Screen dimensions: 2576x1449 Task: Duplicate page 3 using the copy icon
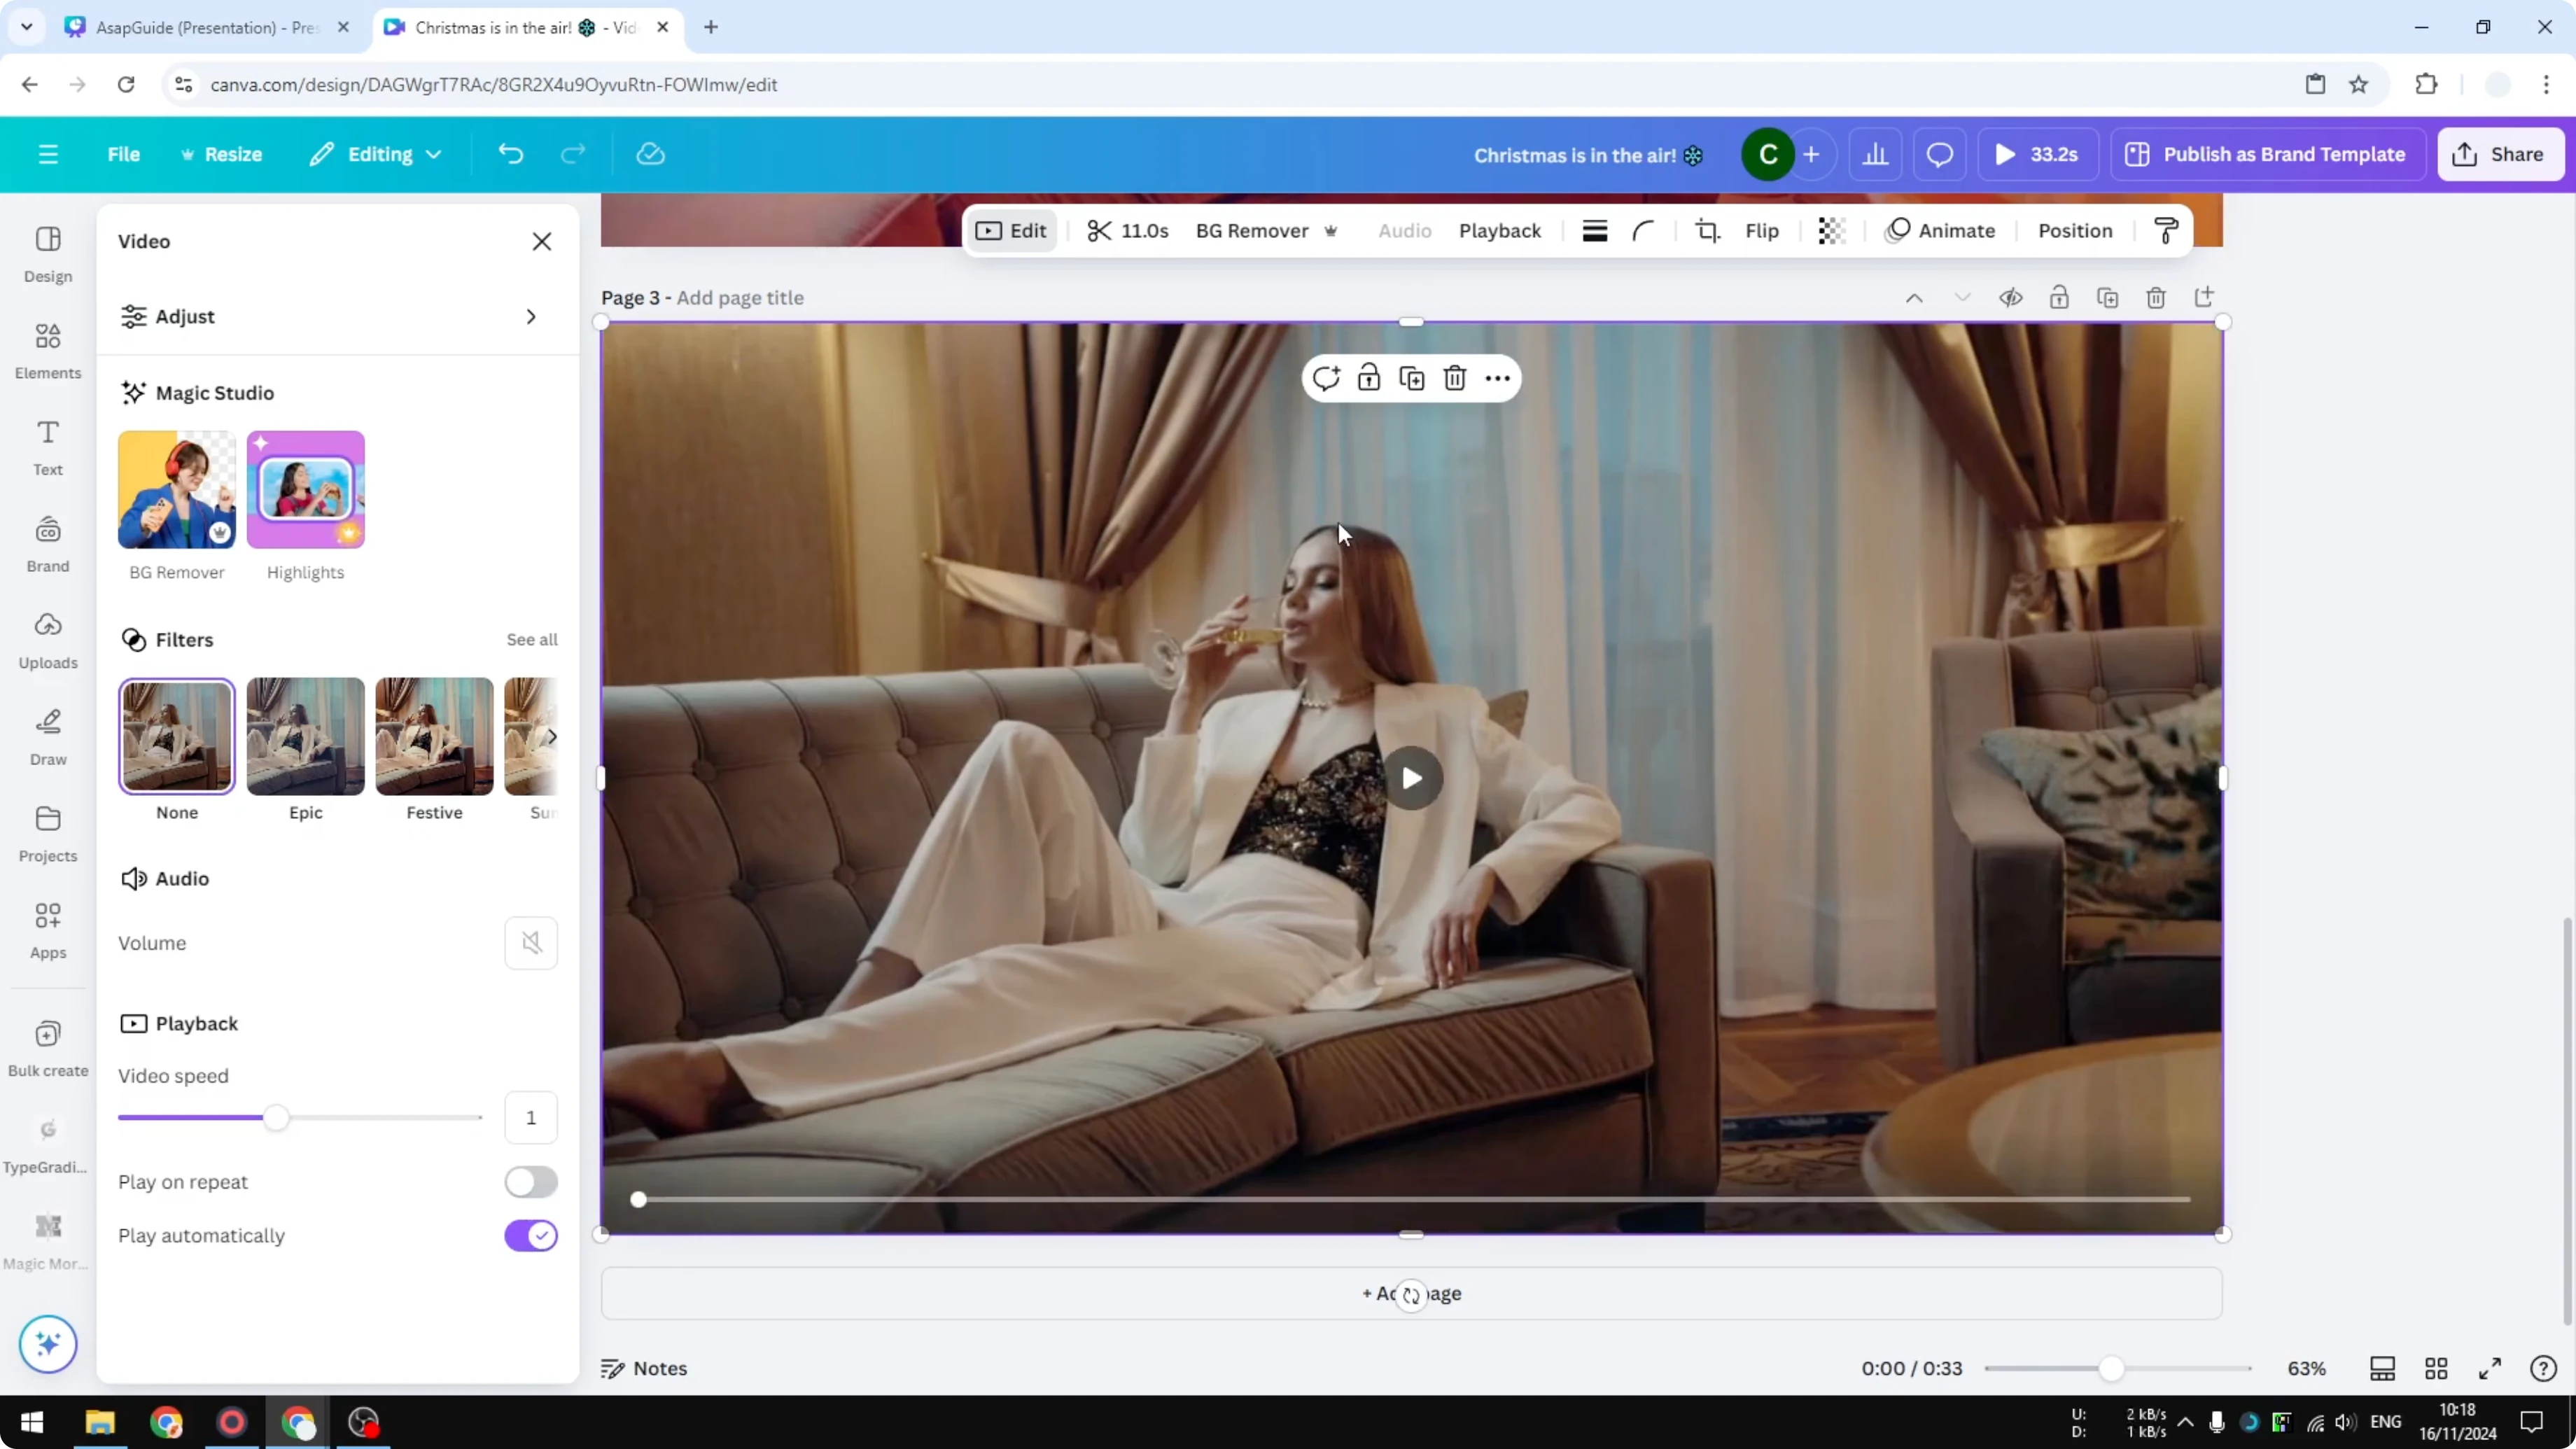[x=2108, y=297]
